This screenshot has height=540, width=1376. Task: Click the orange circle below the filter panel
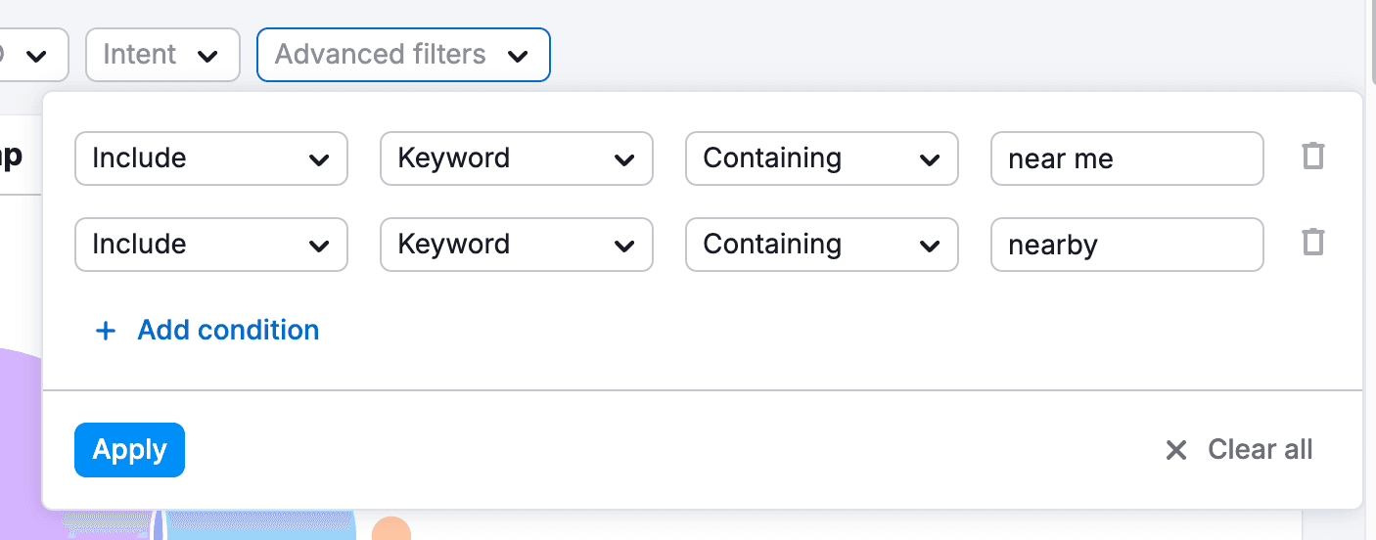click(391, 529)
